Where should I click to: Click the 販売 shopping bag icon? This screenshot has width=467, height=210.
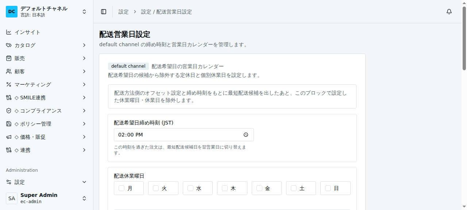click(9, 58)
